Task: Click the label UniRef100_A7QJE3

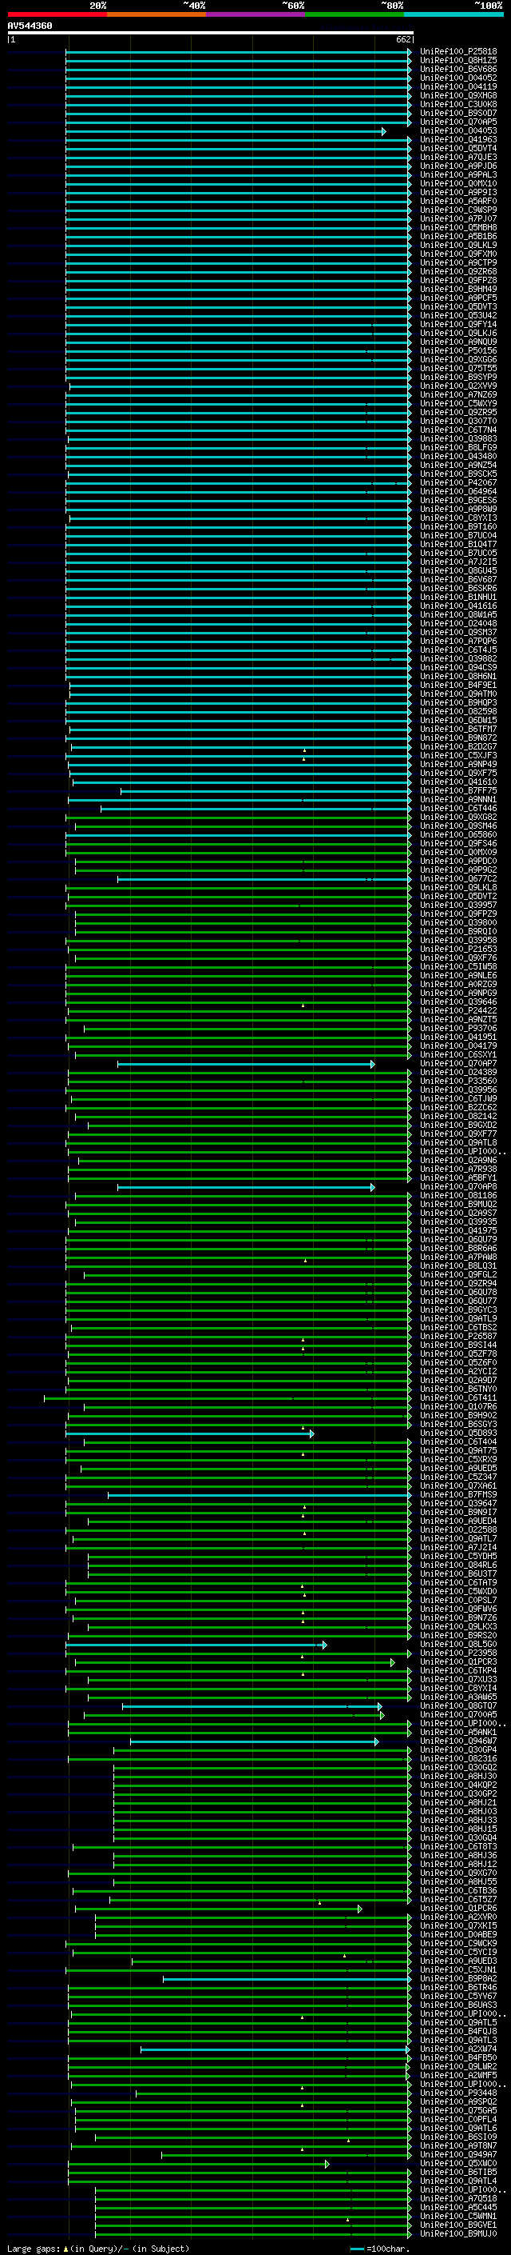Action: click(x=458, y=158)
